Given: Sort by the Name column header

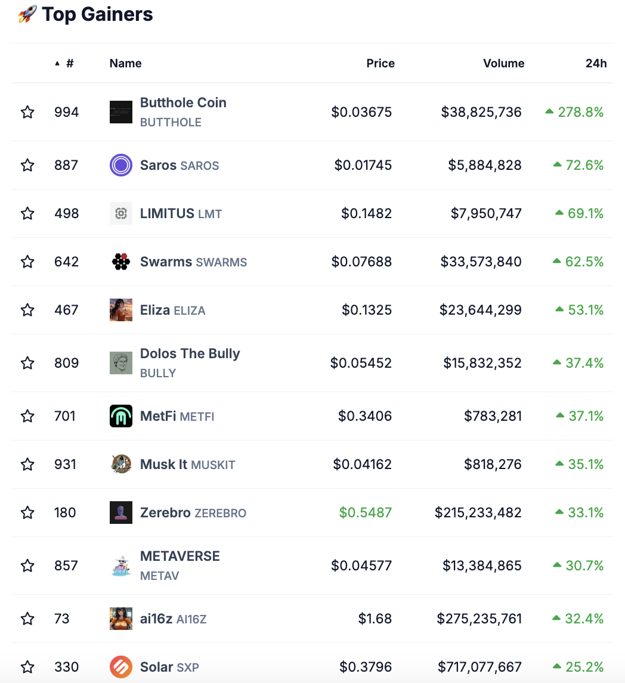Looking at the screenshot, I should [125, 63].
